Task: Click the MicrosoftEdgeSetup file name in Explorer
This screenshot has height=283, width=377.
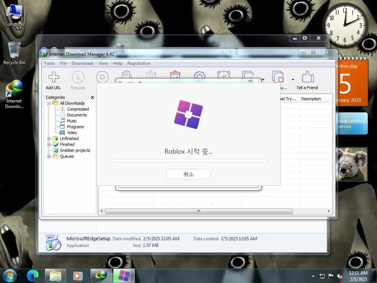Action: pyautogui.click(x=88, y=239)
